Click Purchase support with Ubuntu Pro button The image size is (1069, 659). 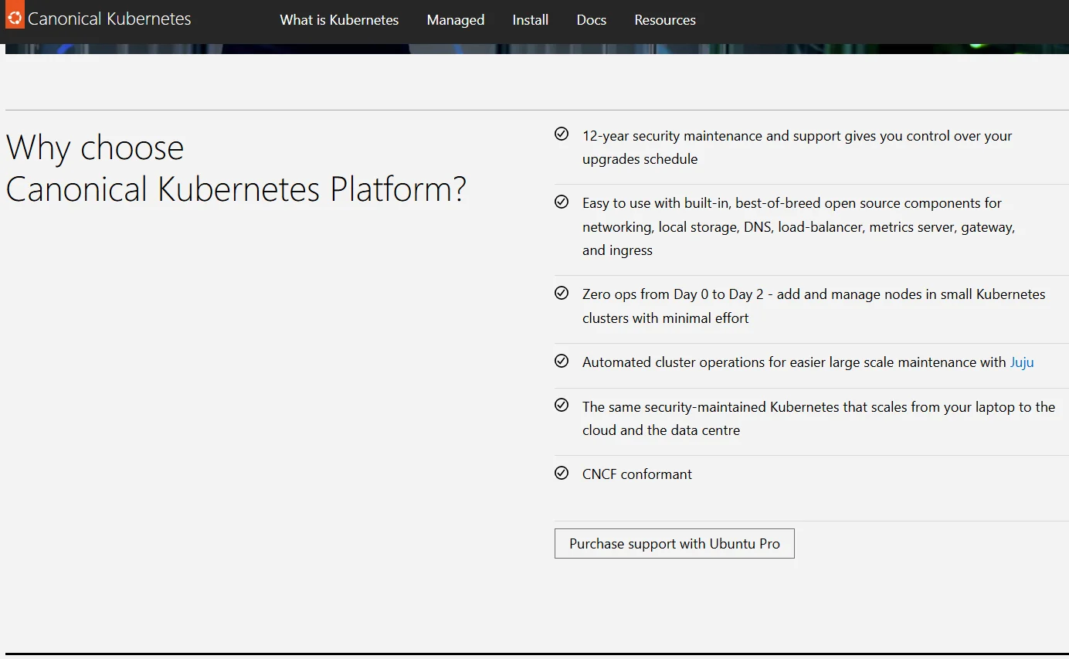(674, 544)
